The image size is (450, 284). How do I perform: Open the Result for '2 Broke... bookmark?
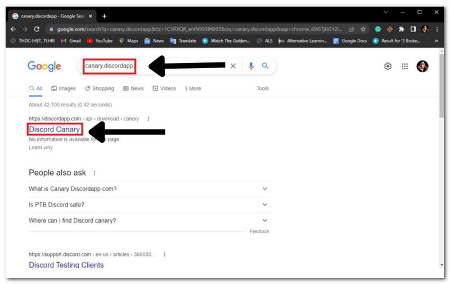tap(397, 40)
